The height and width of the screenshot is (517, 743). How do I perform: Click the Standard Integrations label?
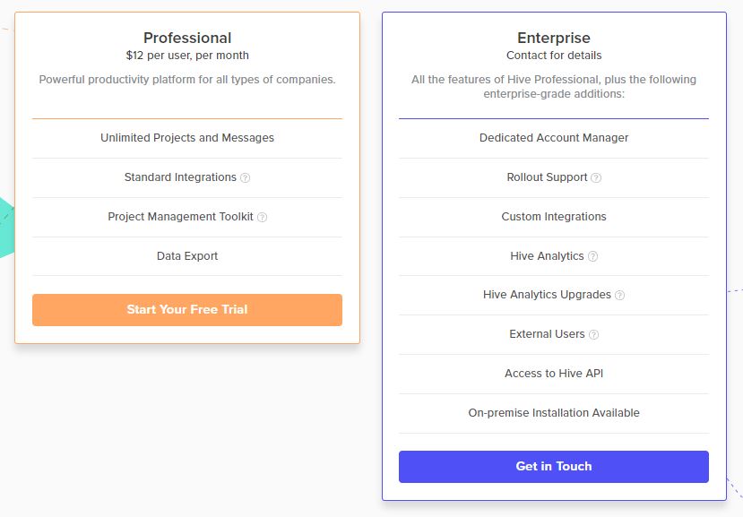(180, 177)
